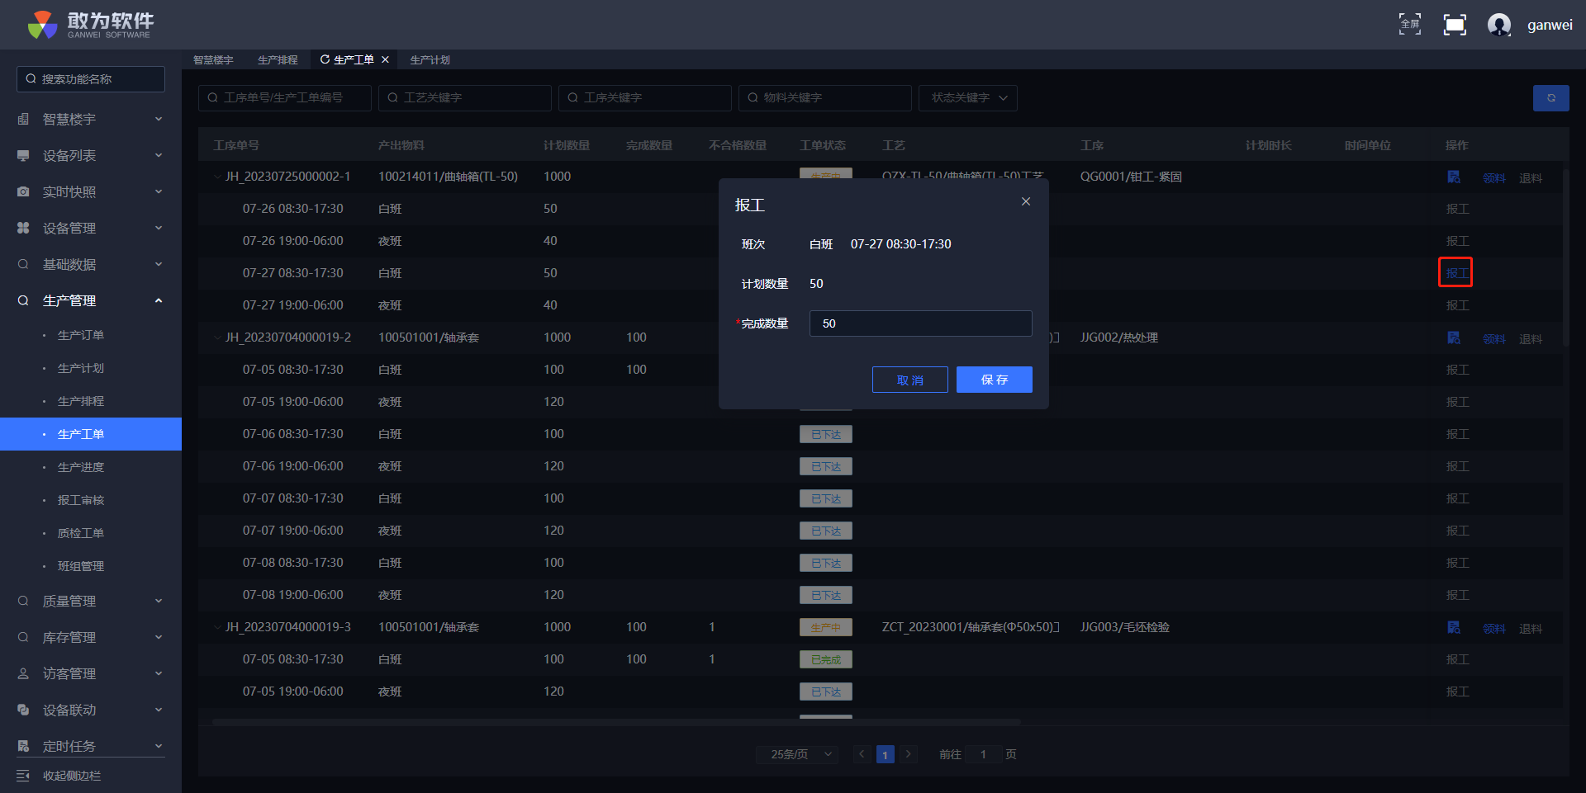
Task: Click detail icon for JH_20230725000002-1 row
Action: pyautogui.click(x=1454, y=177)
